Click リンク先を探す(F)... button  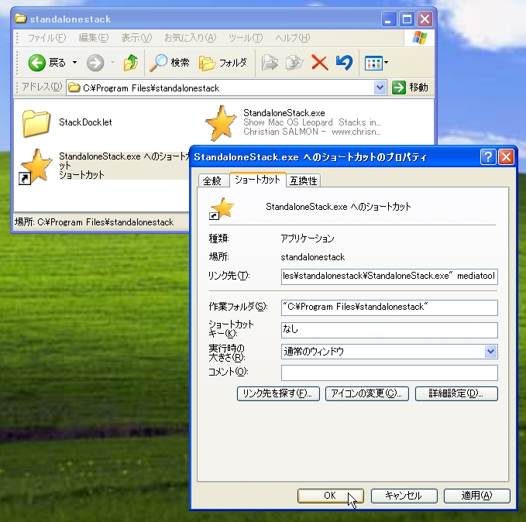coord(278,393)
